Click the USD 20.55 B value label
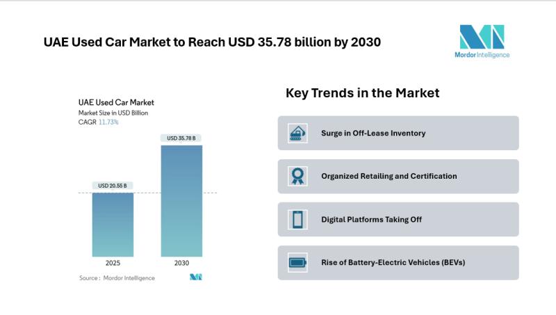The height and width of the screenshot is (315, 556). (x=113, y=186)
